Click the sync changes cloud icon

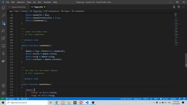click(x=18, y=99)
